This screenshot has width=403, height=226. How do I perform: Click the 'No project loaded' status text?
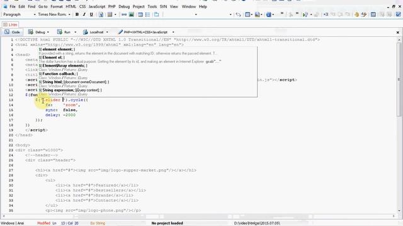click(x=167, y=223)
